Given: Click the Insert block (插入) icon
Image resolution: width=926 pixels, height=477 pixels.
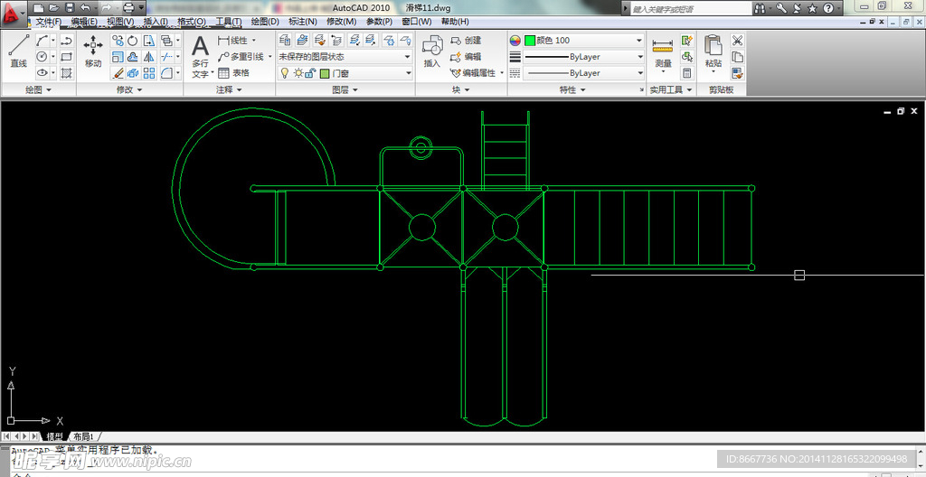Looking at the screenshot, I should click(432, 51).
